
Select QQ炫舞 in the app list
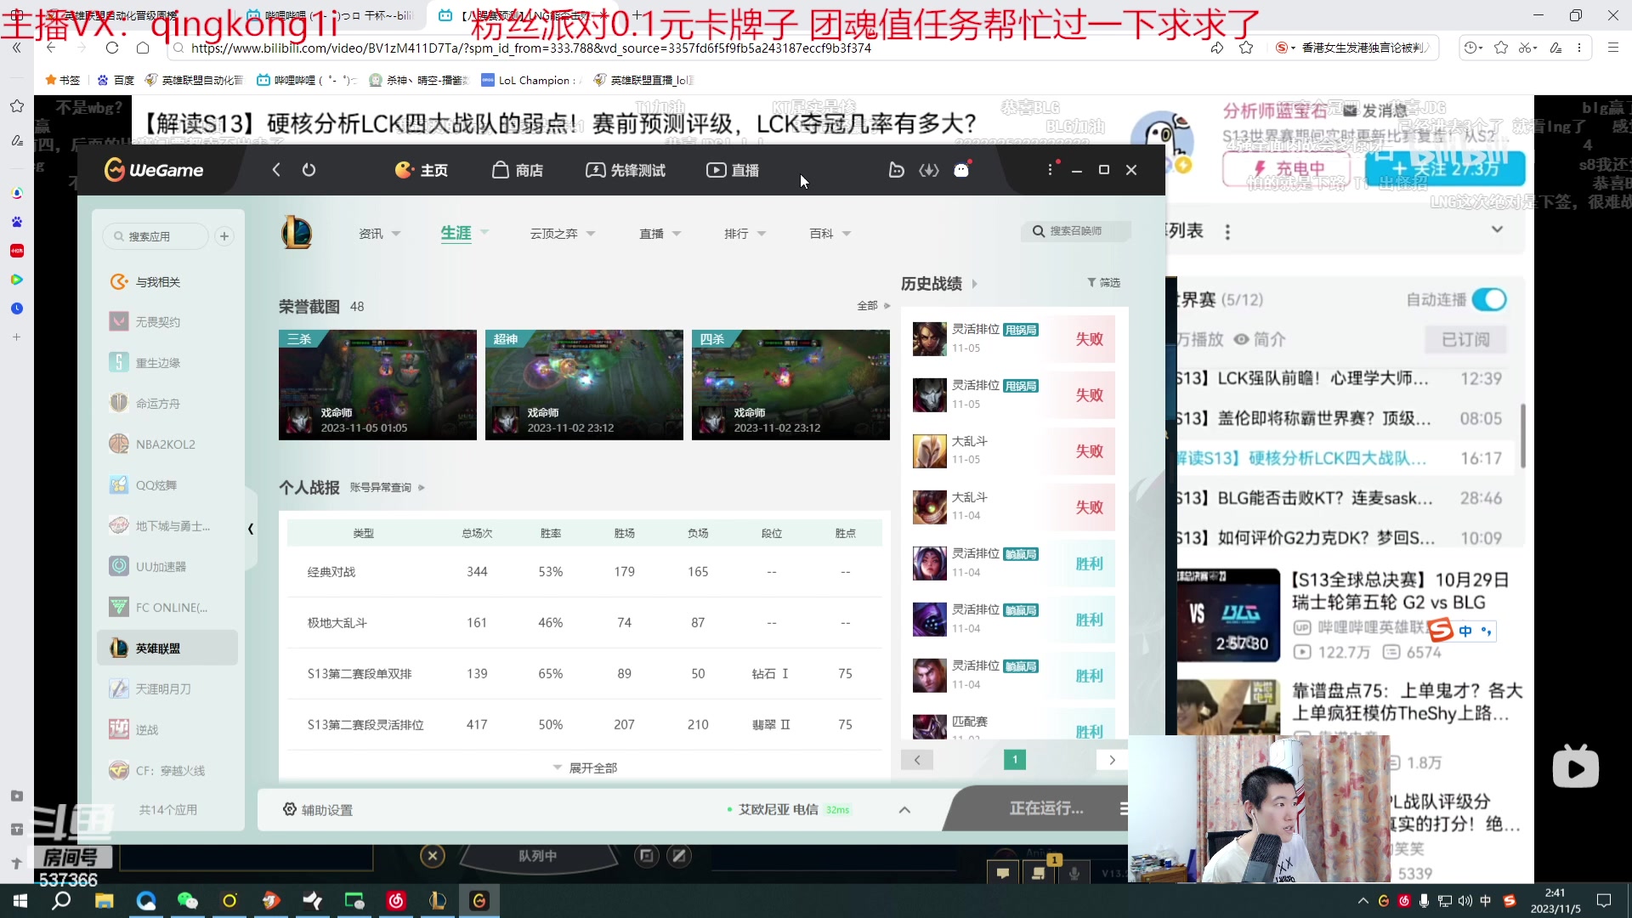click(x=167, y=485)
